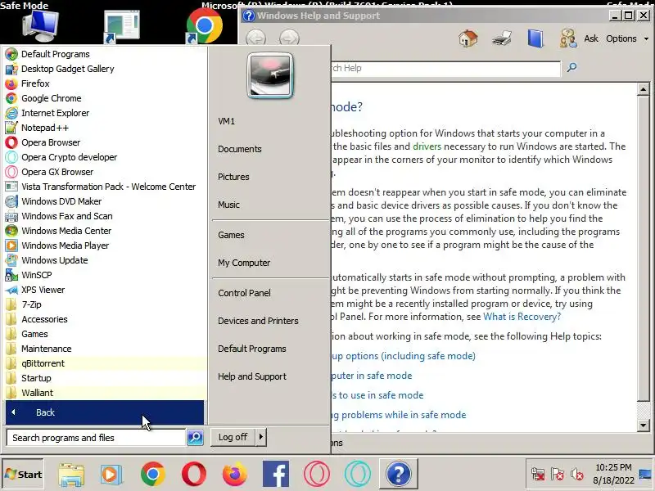
Task: Open the Chrome desktop shortcut
Action: [204, 26]
